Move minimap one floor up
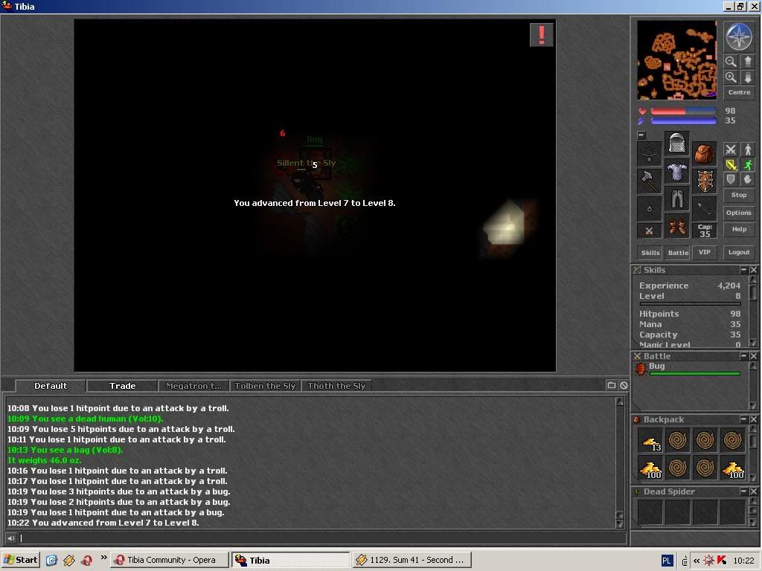Image resolution: width=762 pixels, height=571 pixels. [x=747, y=61]
